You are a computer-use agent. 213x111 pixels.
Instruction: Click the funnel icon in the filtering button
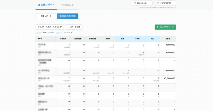pos(39,27)
